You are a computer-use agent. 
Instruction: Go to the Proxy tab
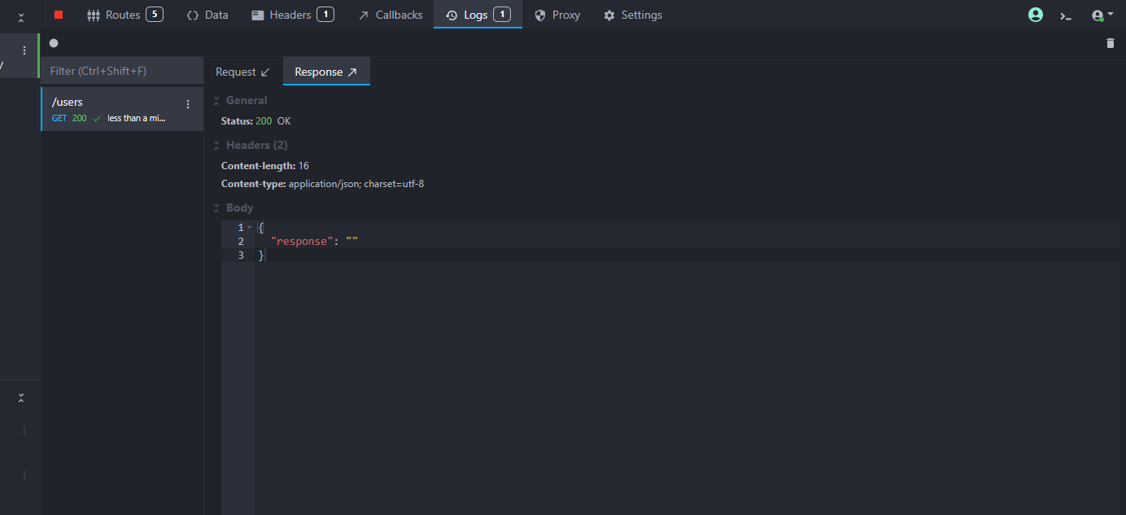point(557,15)
